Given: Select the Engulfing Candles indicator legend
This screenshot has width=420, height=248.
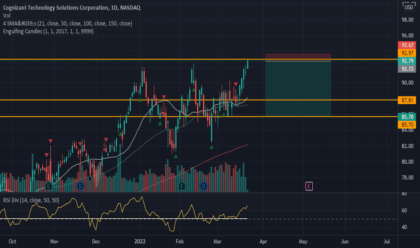Looking at the screenshot, I should click(48, 32).
